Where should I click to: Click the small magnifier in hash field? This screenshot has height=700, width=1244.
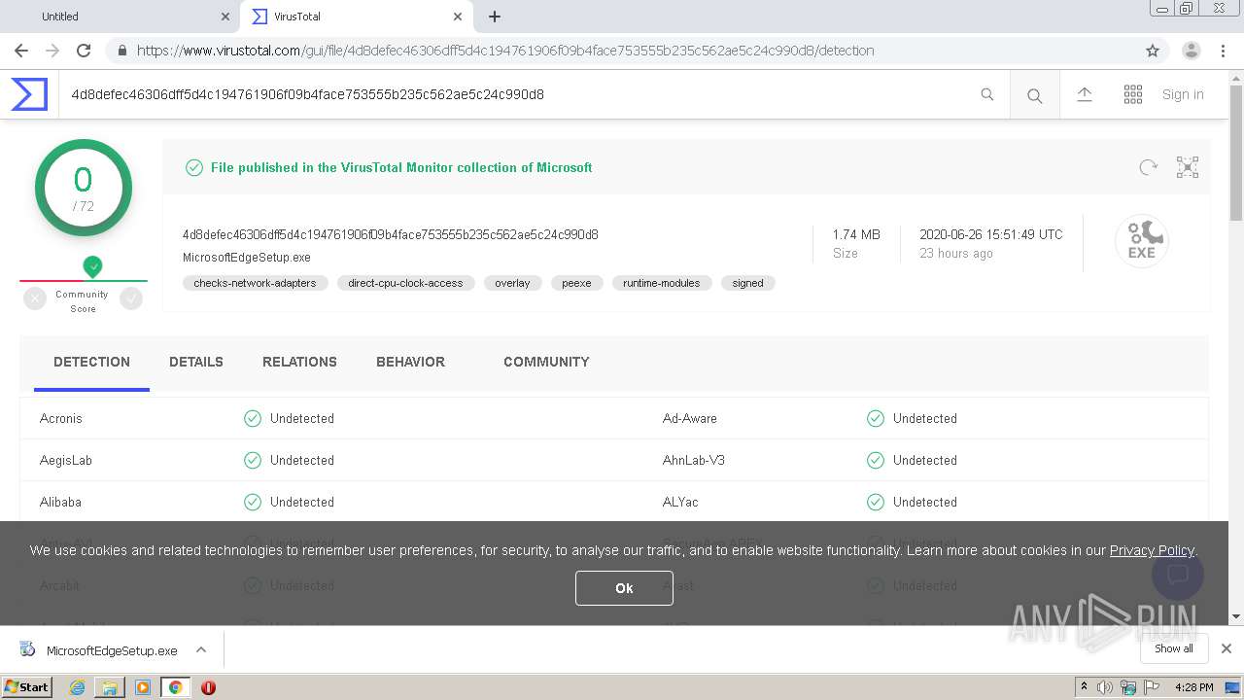coord(987,94)
